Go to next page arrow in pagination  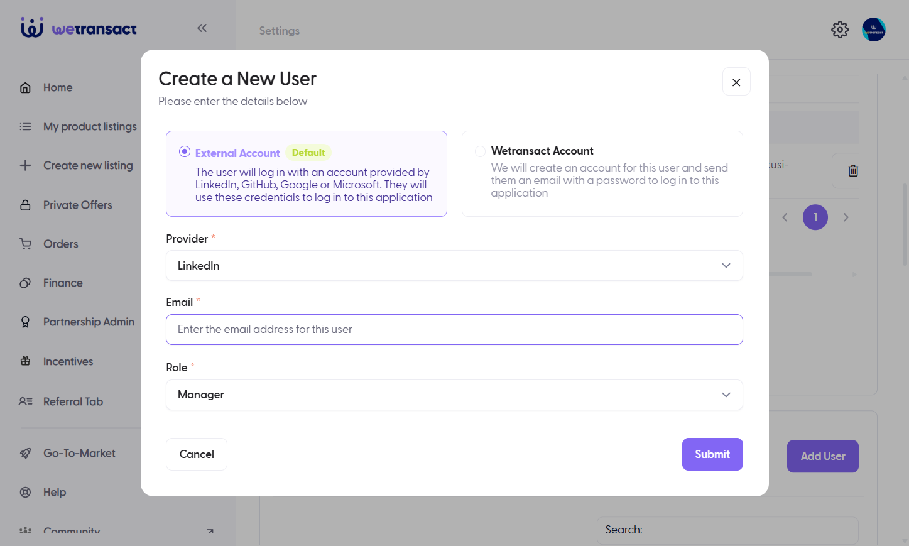[846, 217]
